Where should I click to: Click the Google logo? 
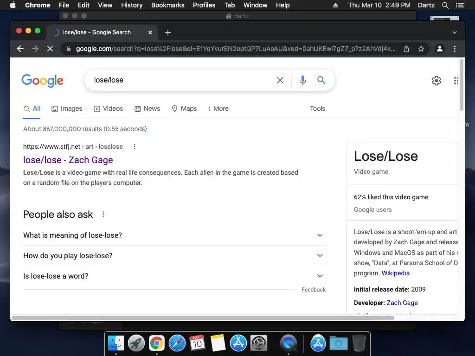click(42, 81)
